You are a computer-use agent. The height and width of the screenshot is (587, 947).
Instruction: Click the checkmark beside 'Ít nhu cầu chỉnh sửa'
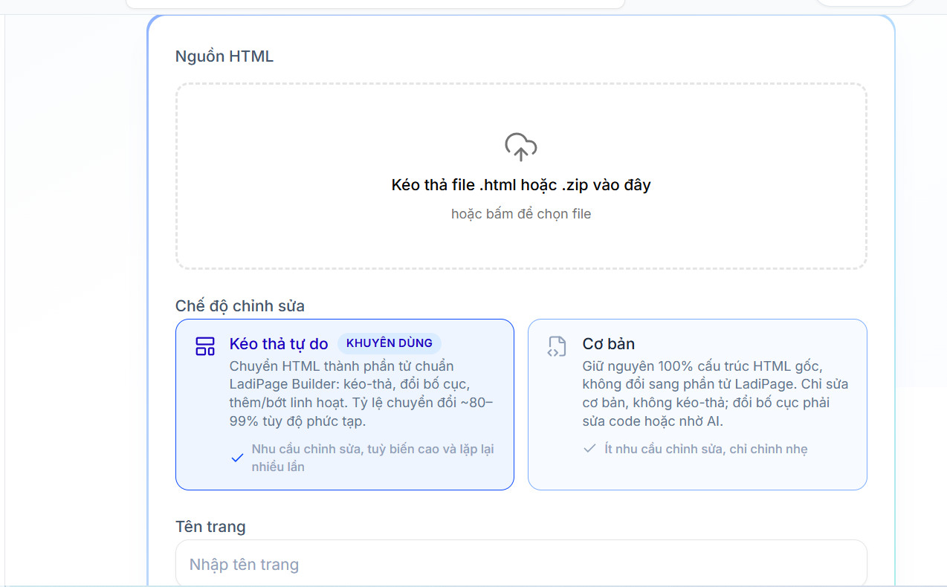(x=589, y=449)
